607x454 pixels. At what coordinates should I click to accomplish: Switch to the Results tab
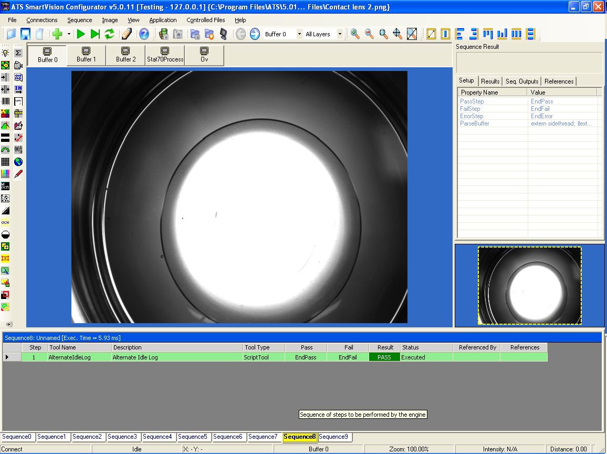[490, 81]
